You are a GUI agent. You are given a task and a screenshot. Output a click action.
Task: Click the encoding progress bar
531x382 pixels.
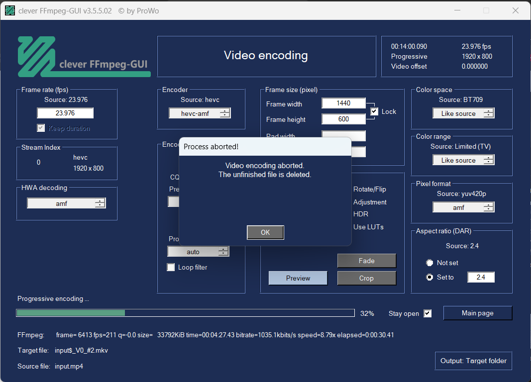(x=185, y=313)
